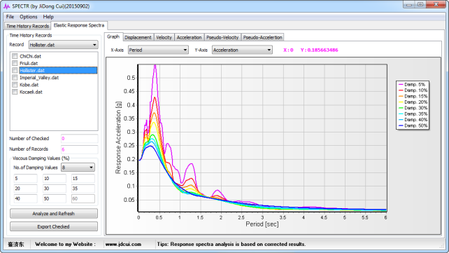
Task: Click the Damp. 35% legend entry
Action: [413, 114]
